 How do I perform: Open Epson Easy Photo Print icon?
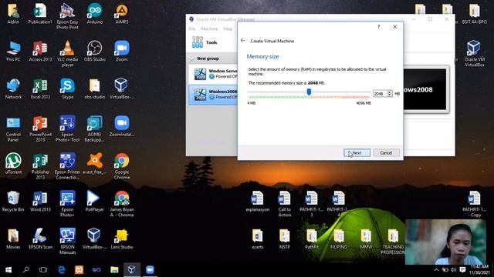(67, 17)
